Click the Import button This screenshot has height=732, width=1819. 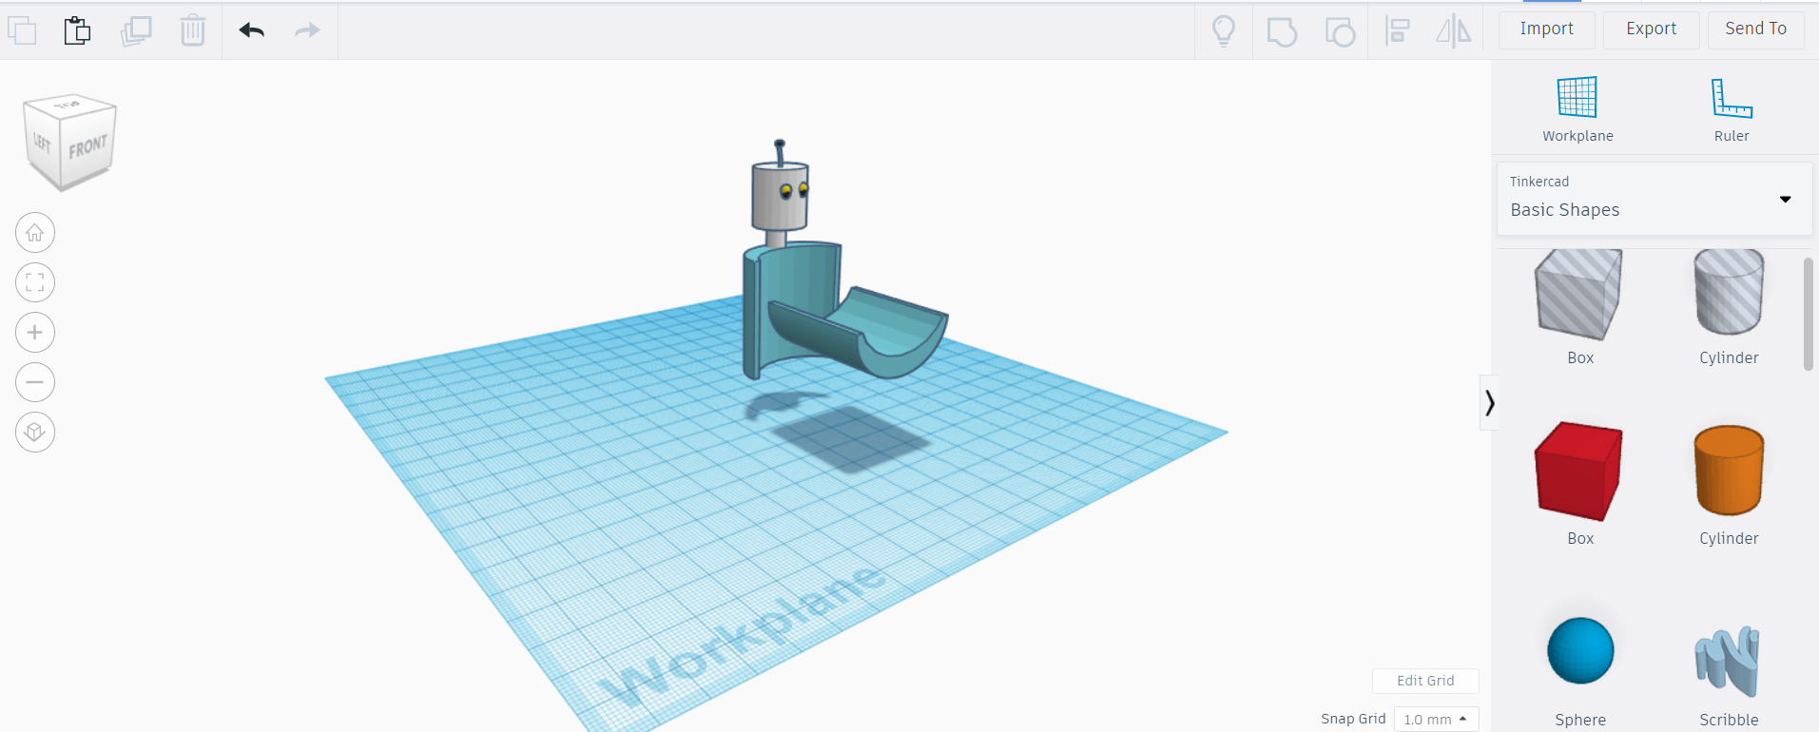click(1547, 29)
